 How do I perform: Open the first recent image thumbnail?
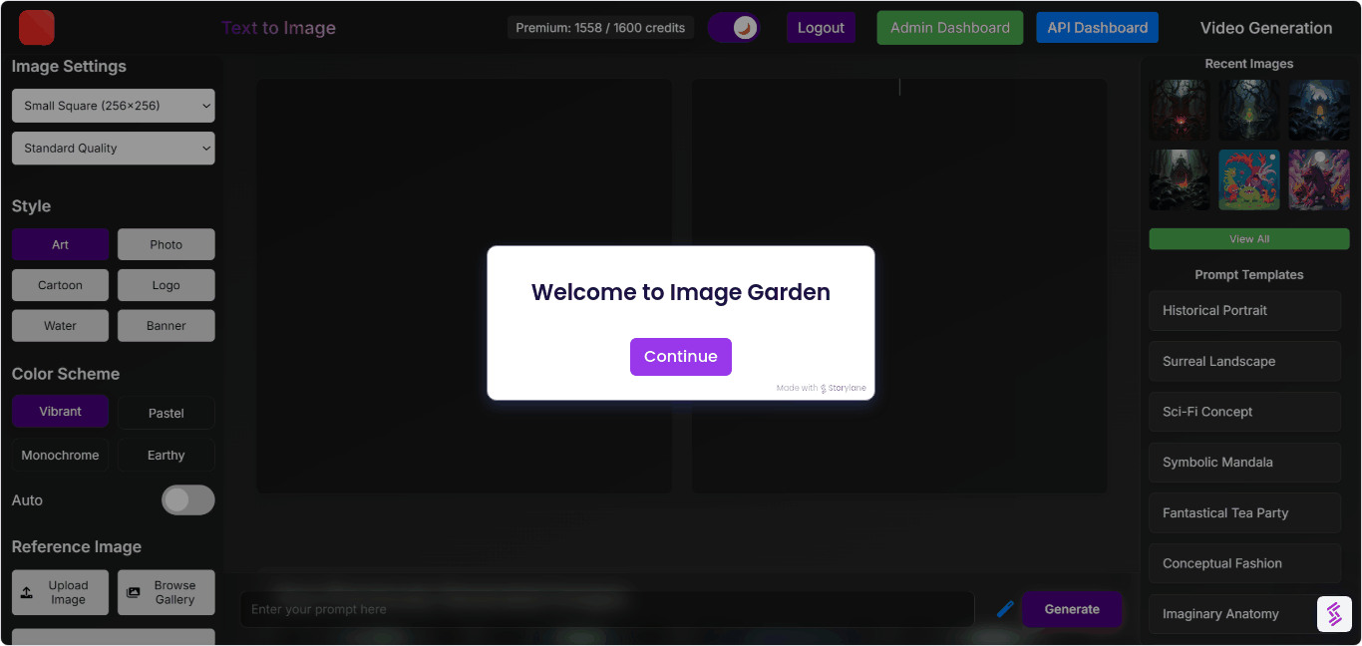pyautogui.click(x=1180, y=110)
